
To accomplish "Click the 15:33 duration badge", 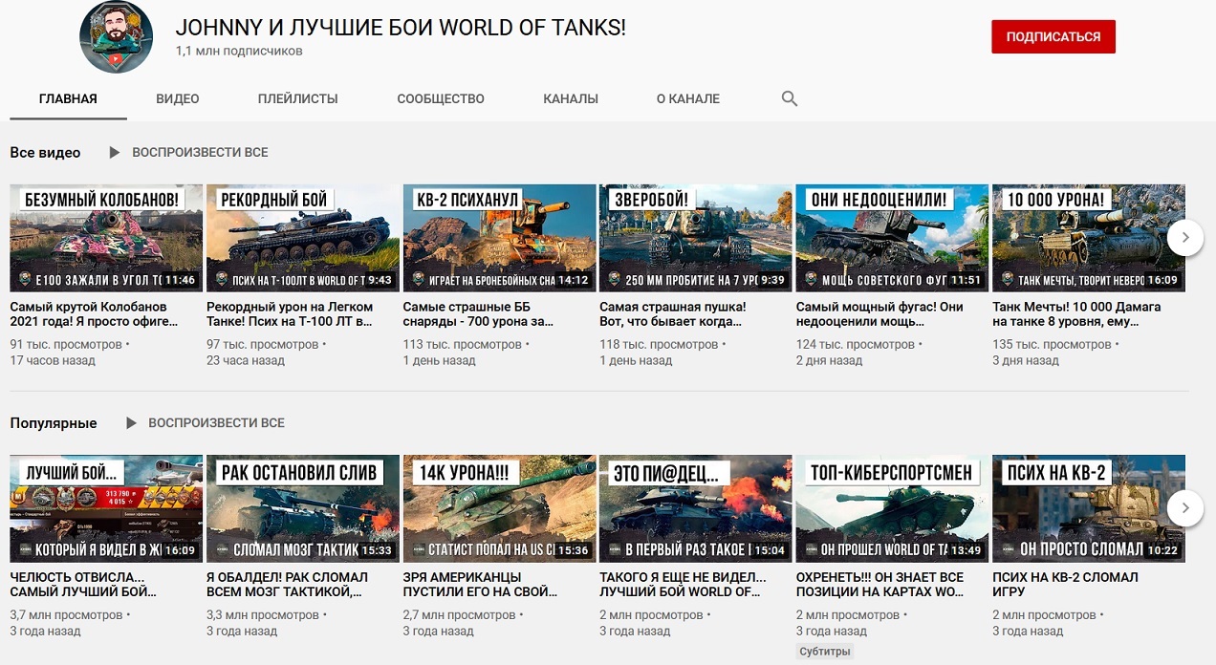I will (377, 550).
